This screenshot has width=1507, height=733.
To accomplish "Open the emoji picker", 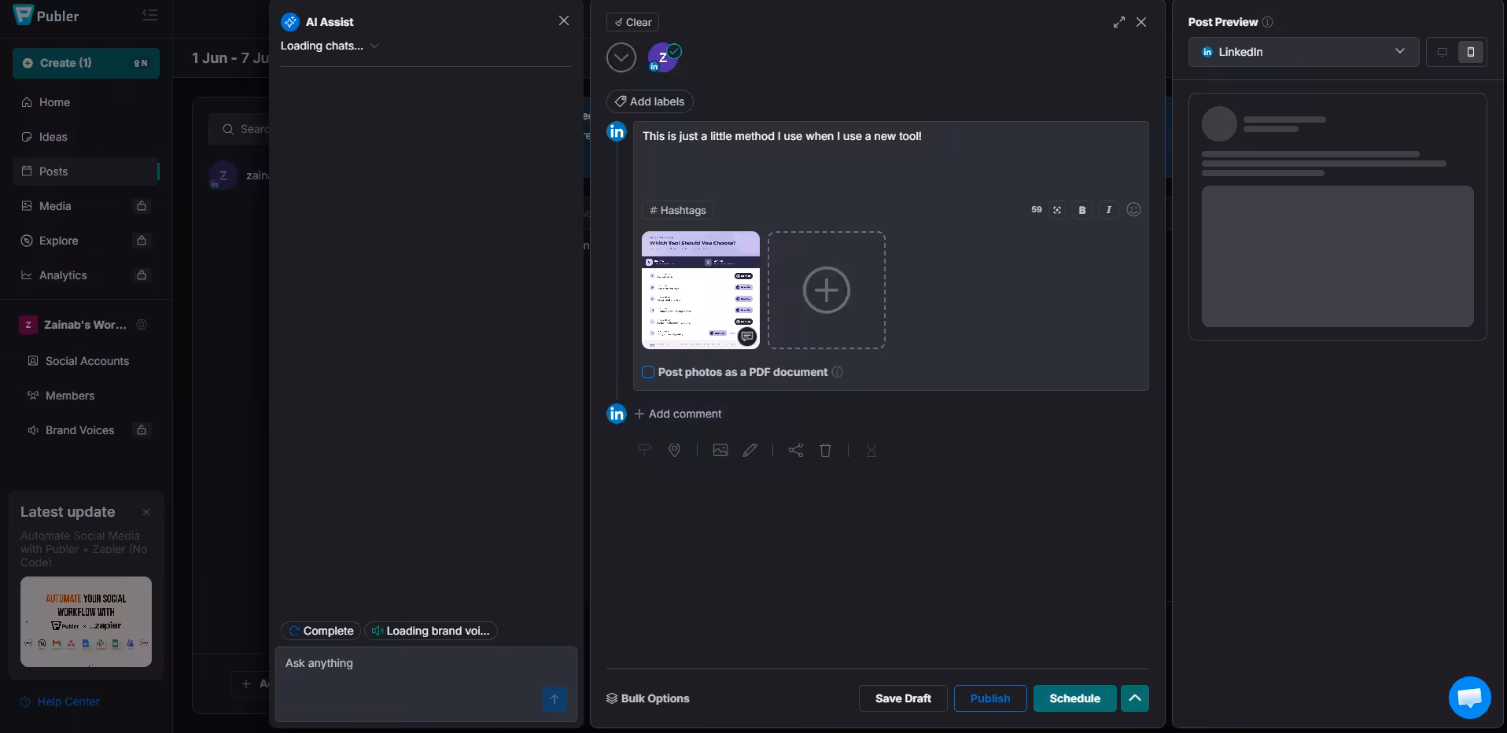I will (1133, 209).
